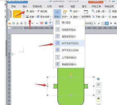Viewport: 117px width, 105px height.
Task: Click the floating layout options icon beside shape
Action: (98, 85)
